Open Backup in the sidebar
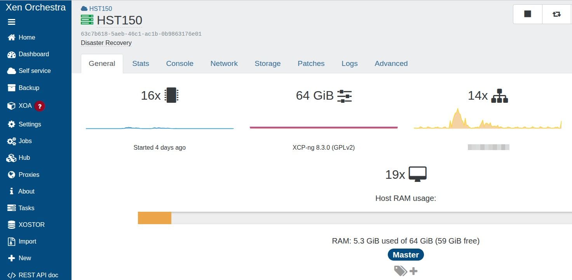Screen dimensions: 572x280 pos(29,88)
